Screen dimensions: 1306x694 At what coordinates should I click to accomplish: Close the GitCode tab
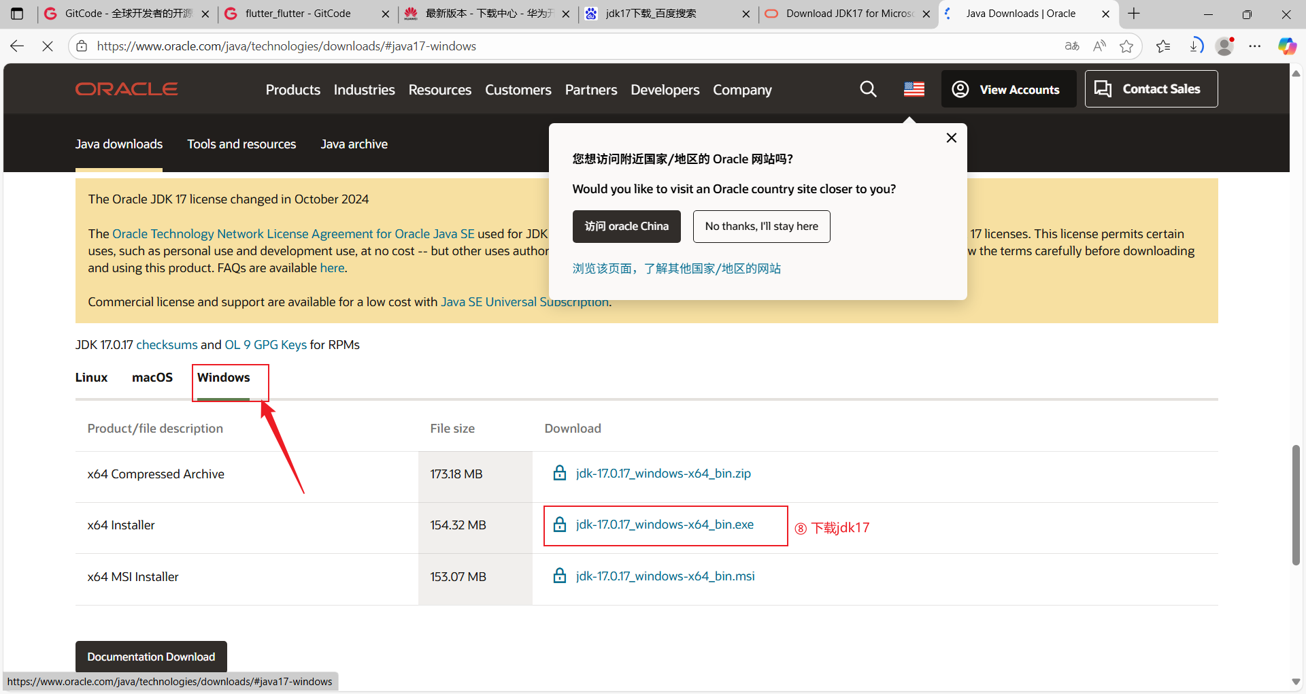205,14
